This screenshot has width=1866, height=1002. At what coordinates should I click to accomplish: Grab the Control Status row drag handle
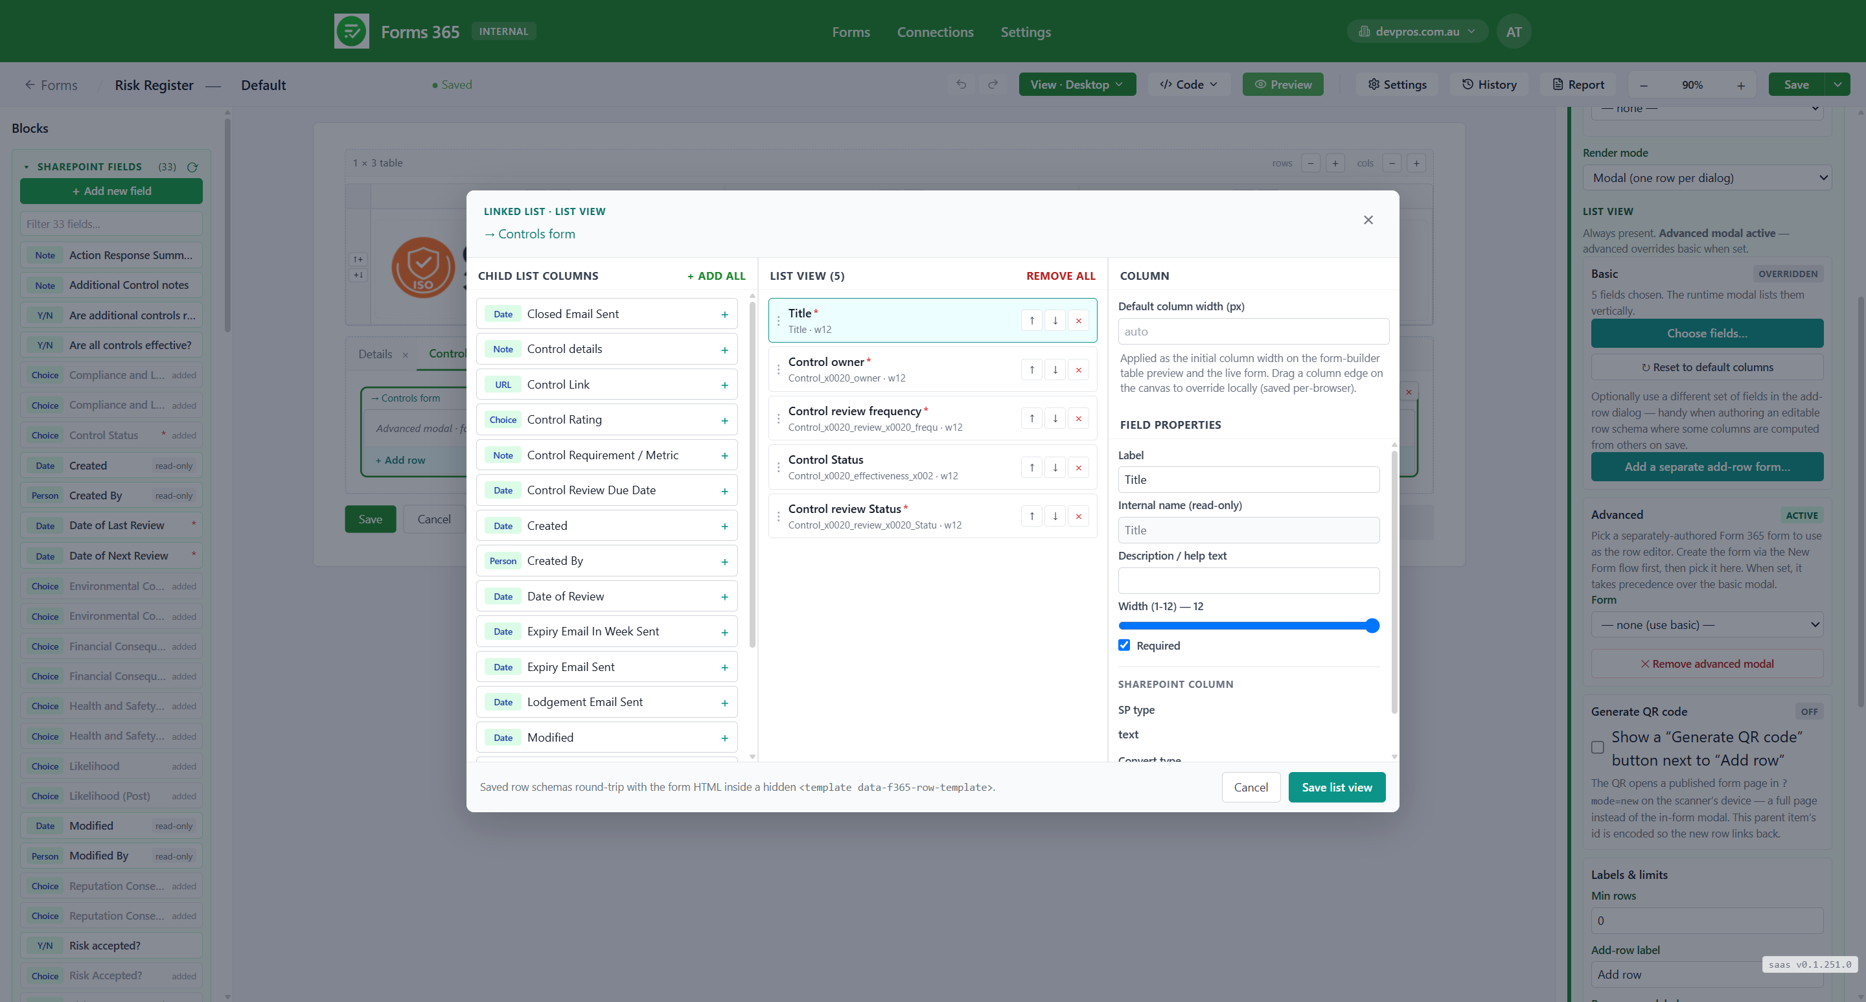779,468
